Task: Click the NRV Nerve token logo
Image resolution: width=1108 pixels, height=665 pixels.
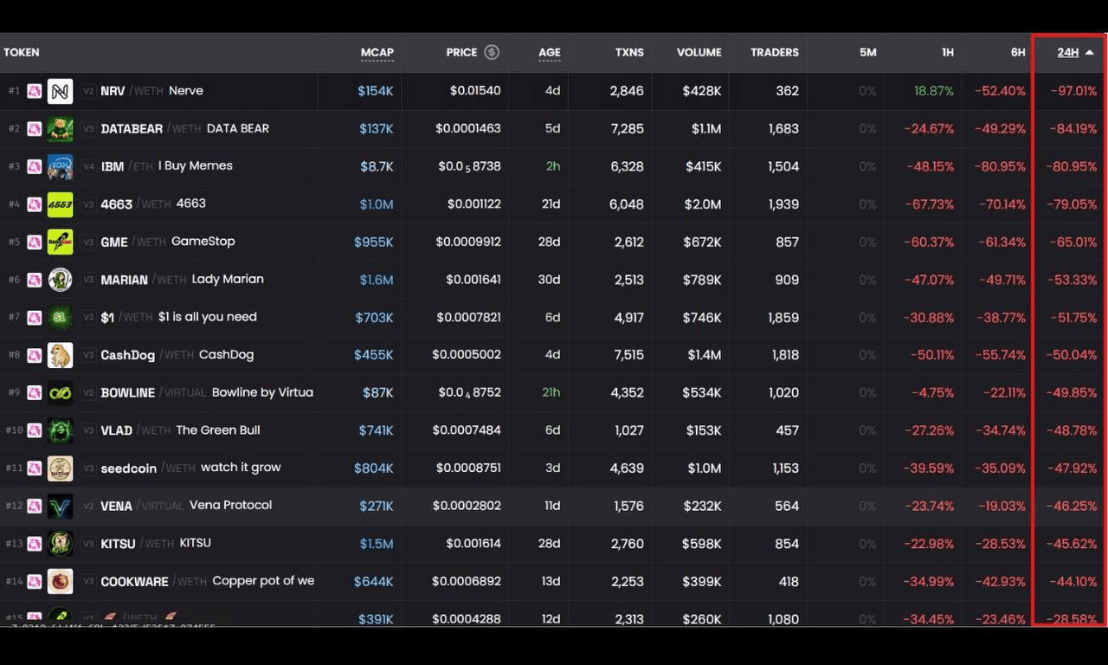Action: (60, 91)
